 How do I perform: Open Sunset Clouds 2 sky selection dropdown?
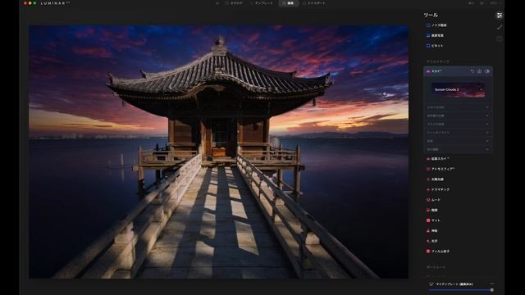459,89
